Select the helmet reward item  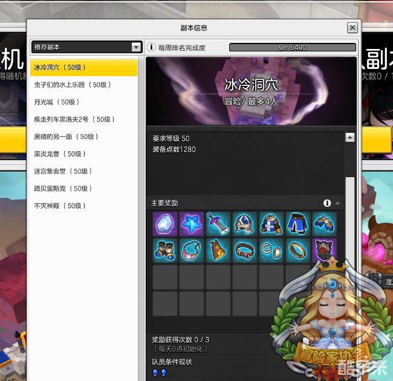tap(244, 224)
